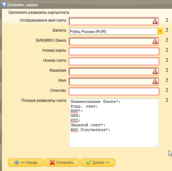Open help question mark next to Валюта
Image resolution: width=172 pixels, height=171 pixels.
point(167,30)
